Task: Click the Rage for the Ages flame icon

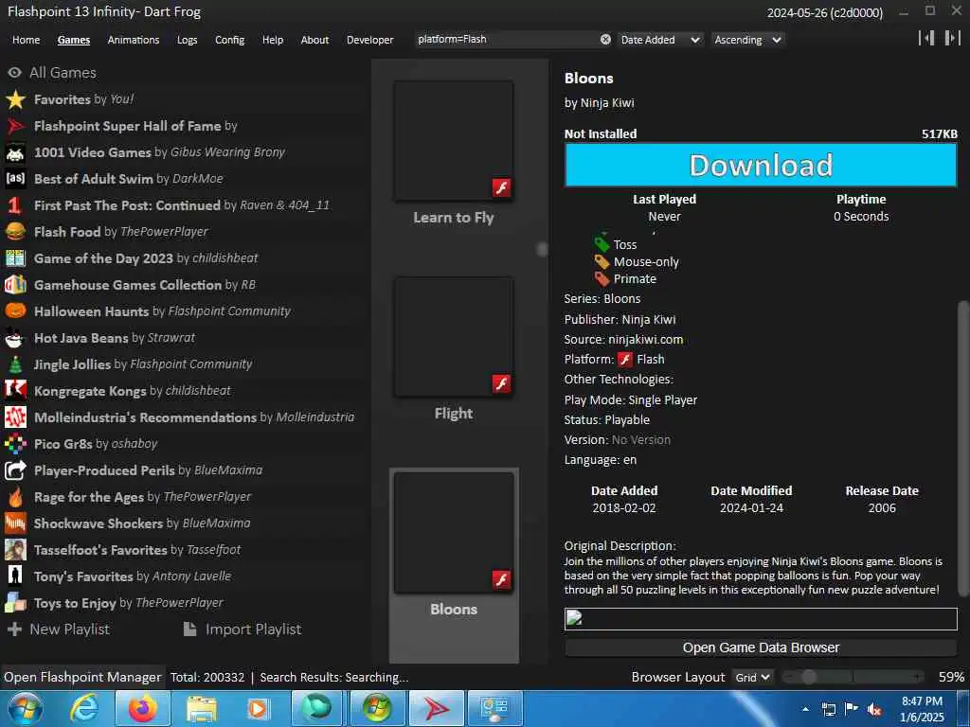Action: (15, 497)
